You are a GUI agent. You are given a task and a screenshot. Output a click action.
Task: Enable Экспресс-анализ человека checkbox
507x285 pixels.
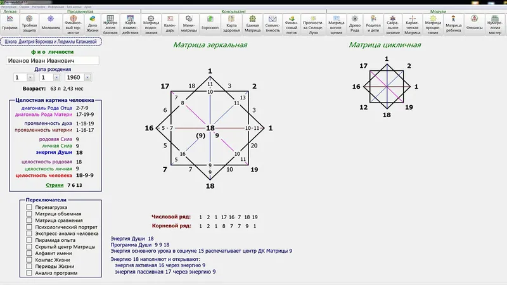29,233
